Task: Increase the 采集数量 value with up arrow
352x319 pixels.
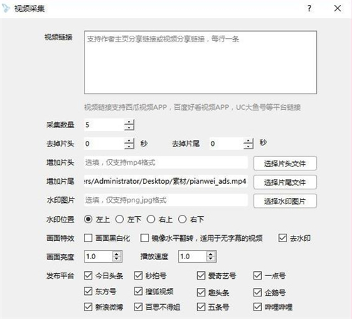Action: 129,122
